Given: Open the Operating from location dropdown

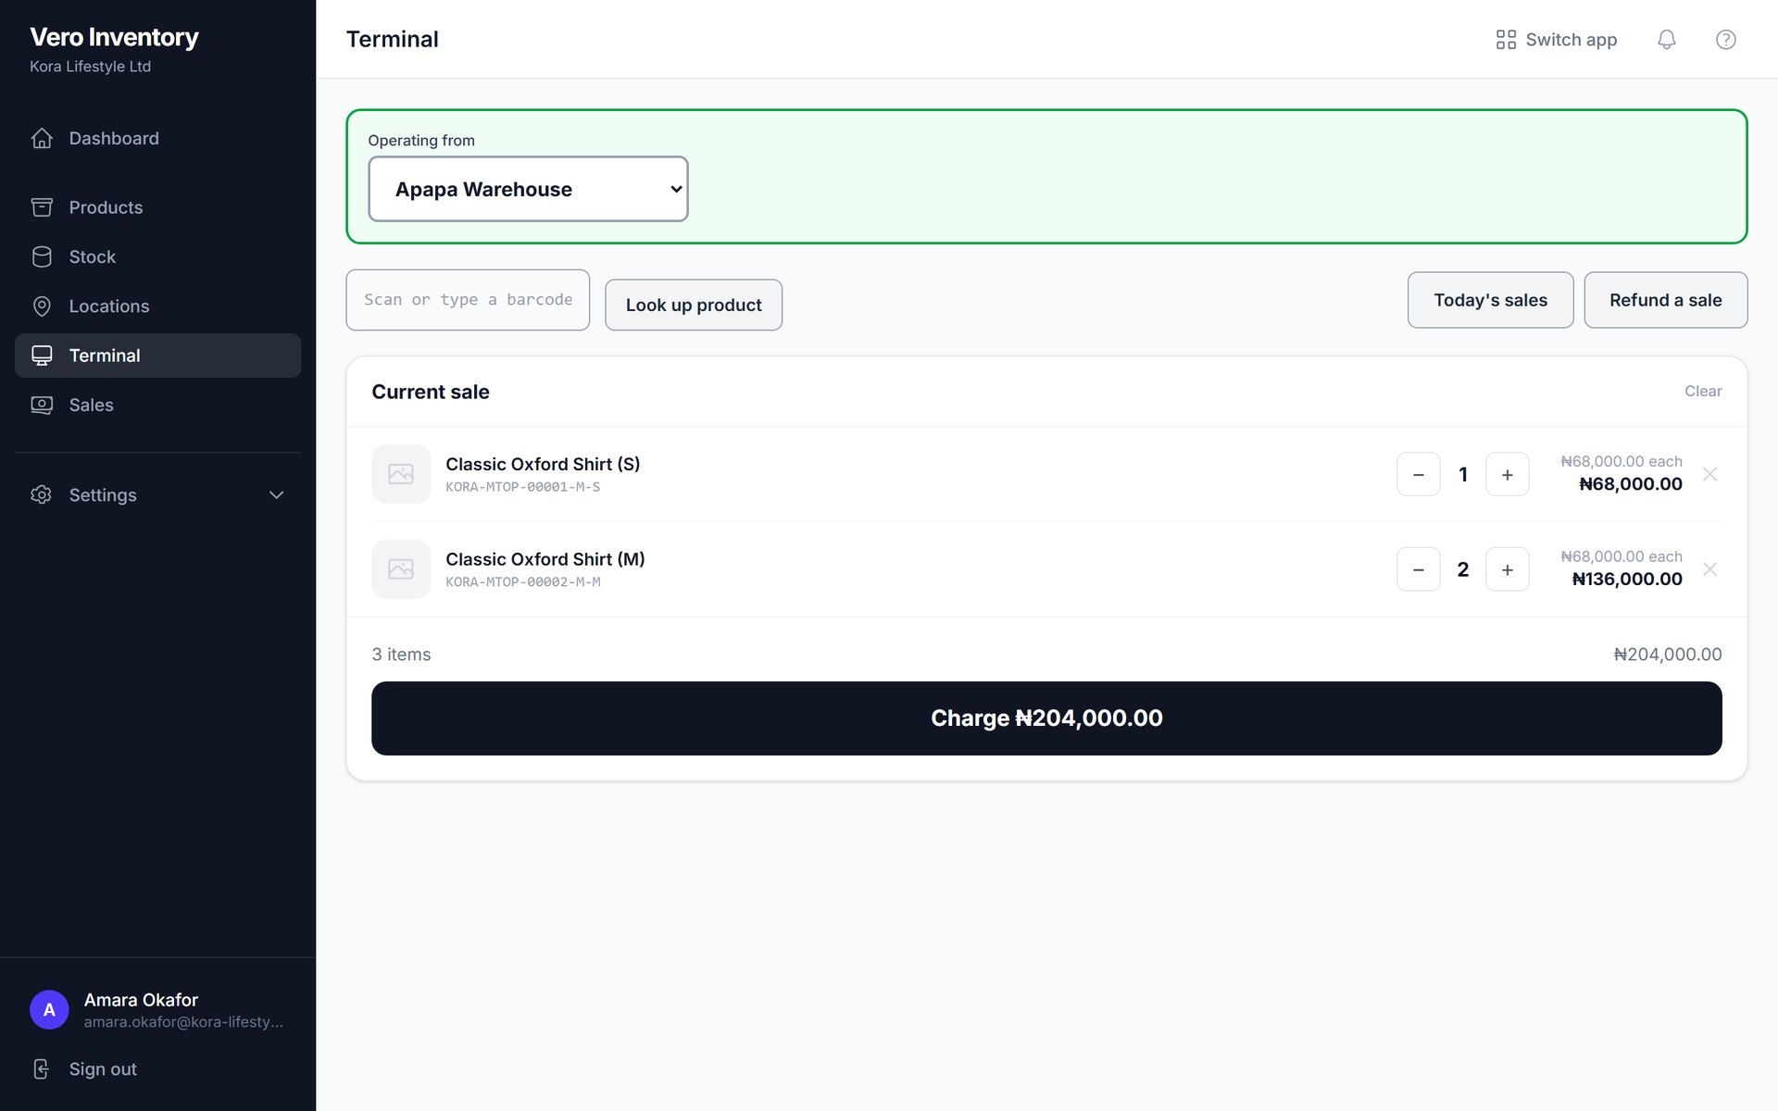Looking at the screenshot, I should coord(528,189).
